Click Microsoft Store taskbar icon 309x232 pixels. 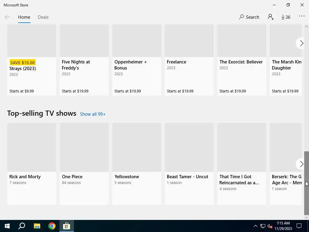(67, 226)
